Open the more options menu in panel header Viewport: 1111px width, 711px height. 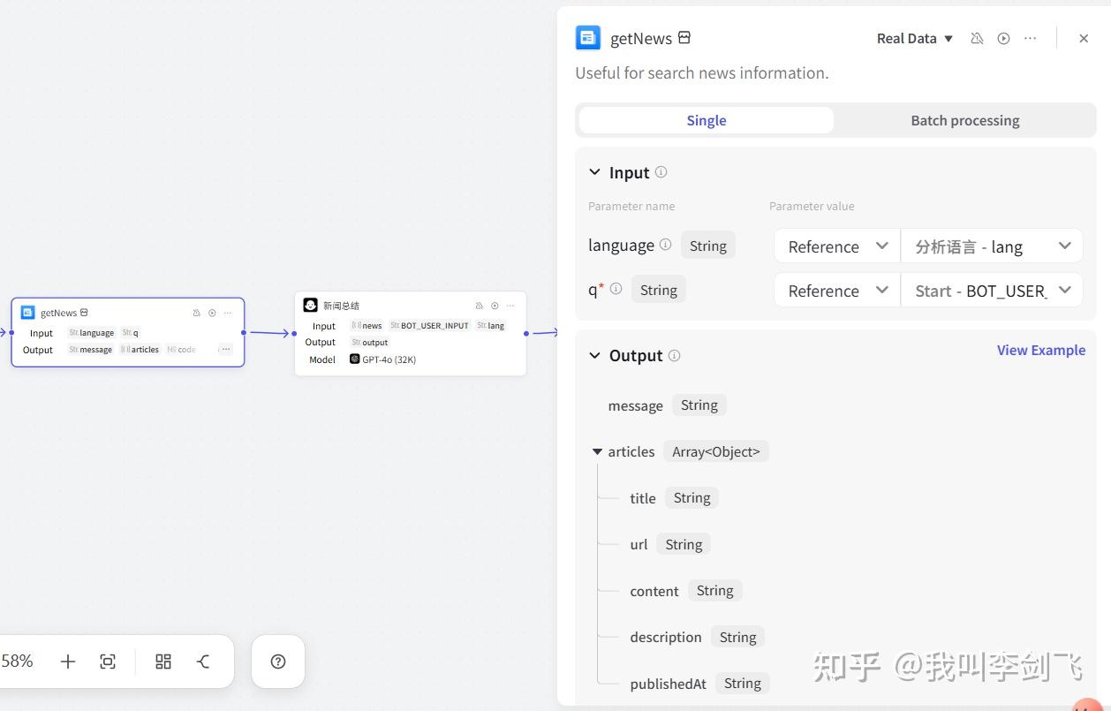(x=1030, y=39)
